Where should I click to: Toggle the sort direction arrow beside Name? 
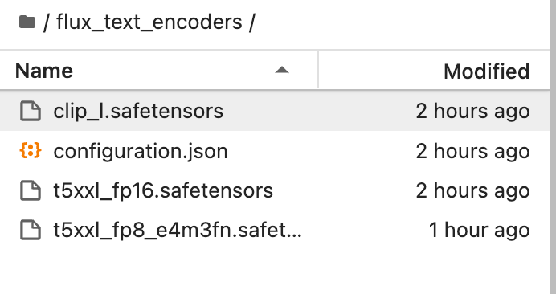tap(282, 70)
